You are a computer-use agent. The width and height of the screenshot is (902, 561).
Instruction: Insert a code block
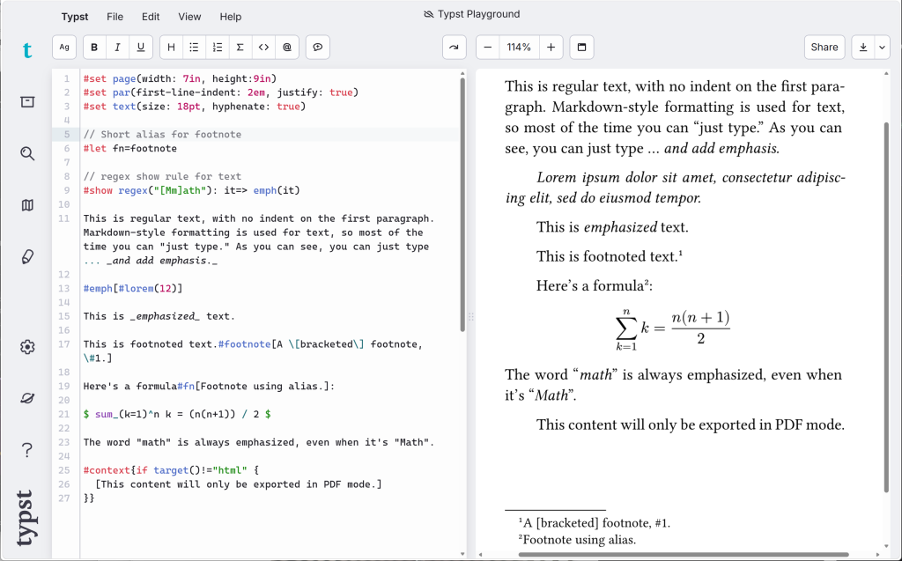[263, 48]
